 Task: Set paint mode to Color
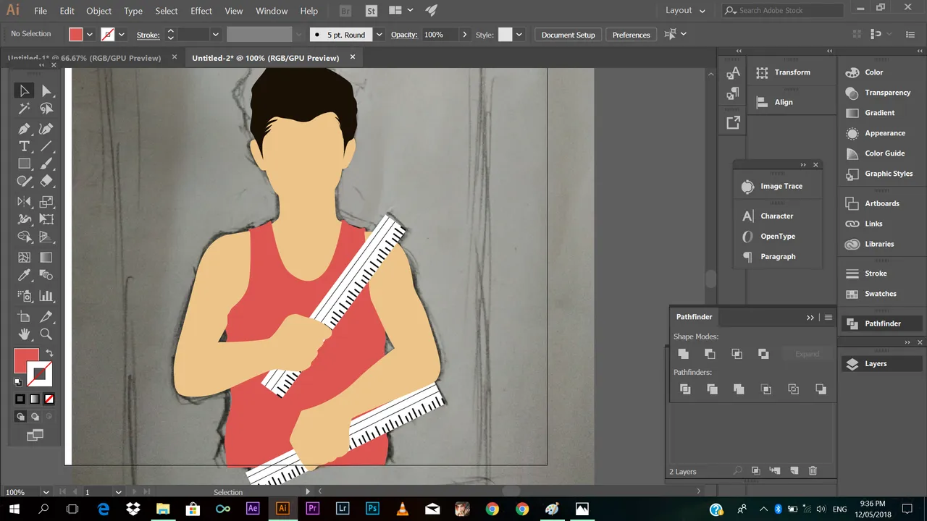[x=20, y=399]
